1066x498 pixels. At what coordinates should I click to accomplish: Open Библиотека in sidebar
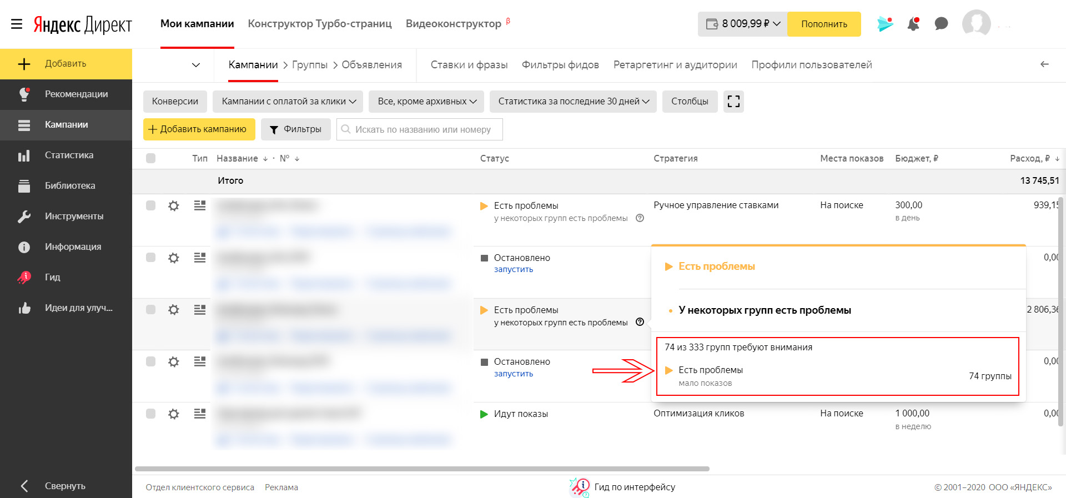pos(66,186)
